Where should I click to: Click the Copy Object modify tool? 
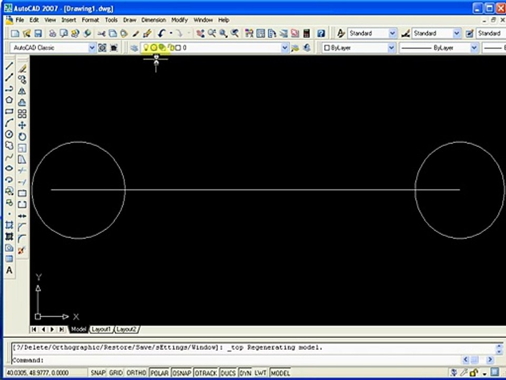point(22,80)
